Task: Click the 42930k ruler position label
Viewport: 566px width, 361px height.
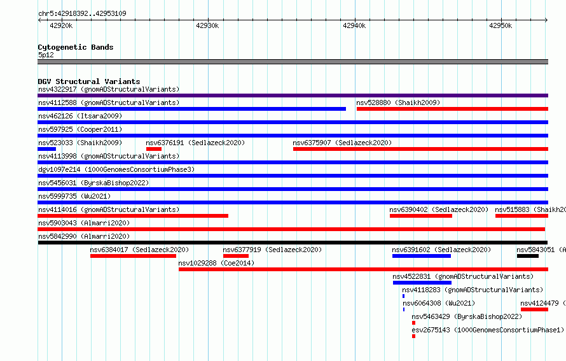Action: pos(207,25)
